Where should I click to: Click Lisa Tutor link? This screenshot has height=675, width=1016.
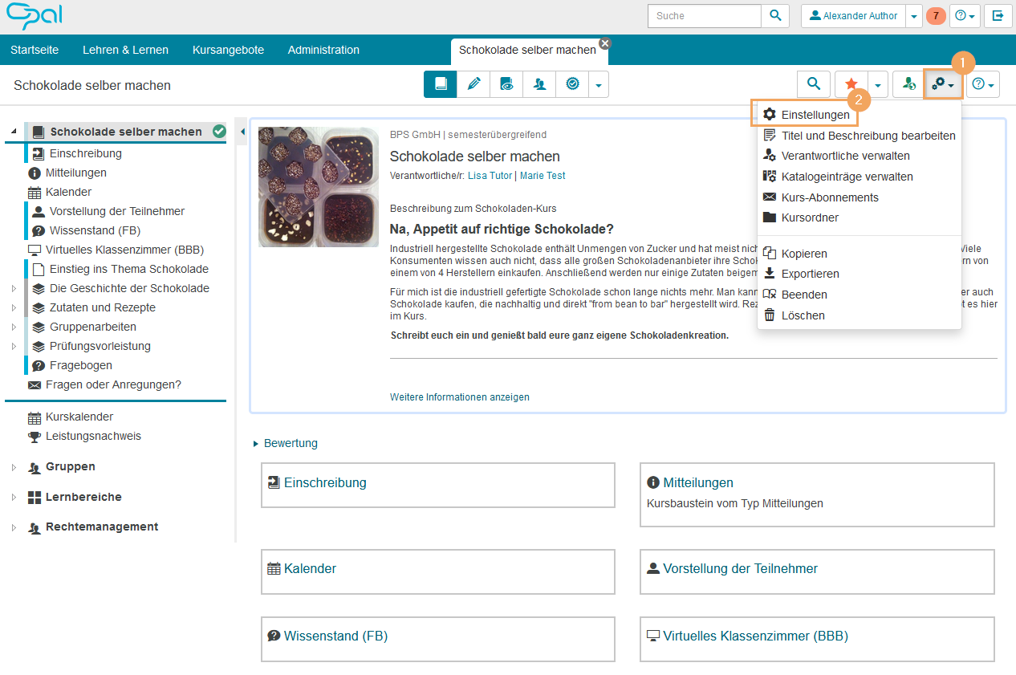490,175
